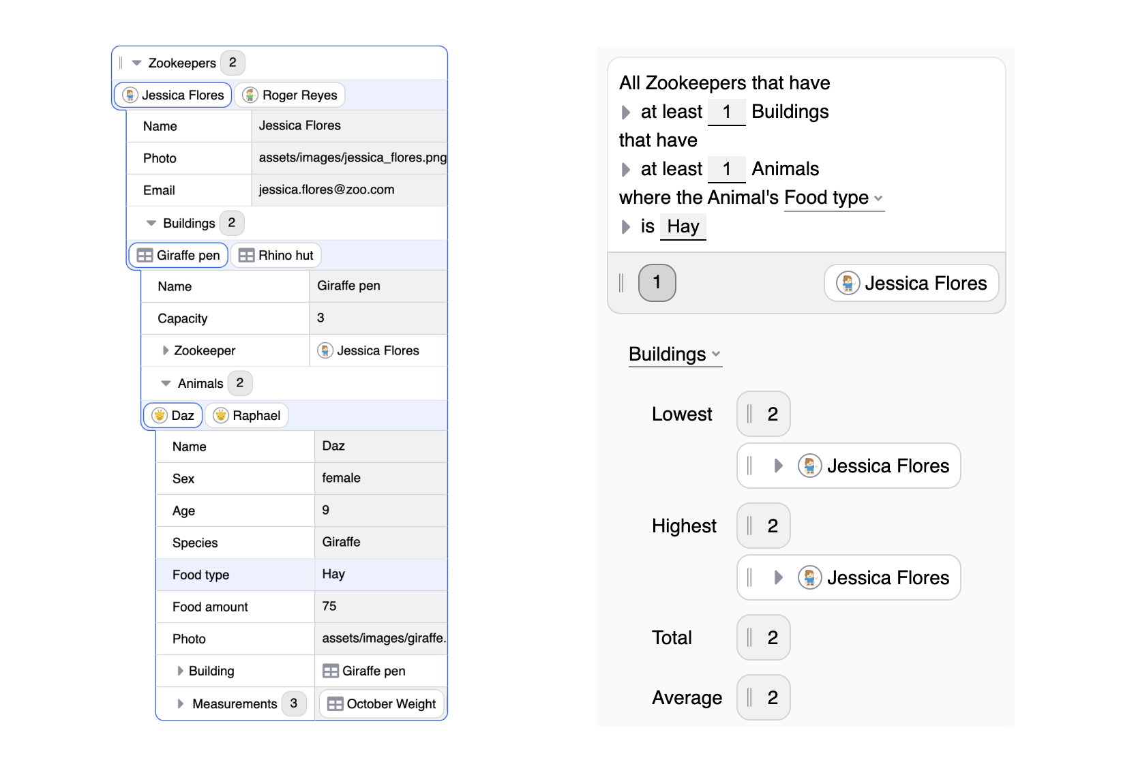This screenshot has width=1121, height=773.
Task: Click Jessica Flores avatar icon in Zookeepers tabs
Action: [x=130, y=95]
